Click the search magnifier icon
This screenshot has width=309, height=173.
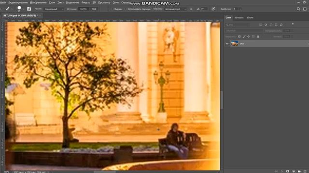[x=298, y=9]
